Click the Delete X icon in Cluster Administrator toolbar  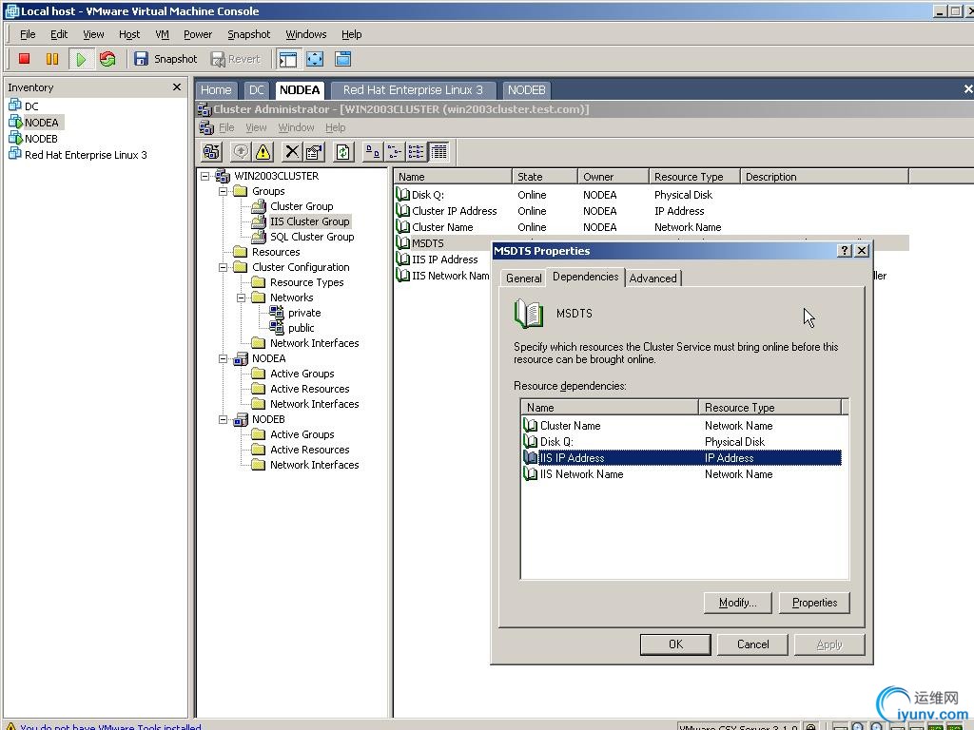(292, 152)
